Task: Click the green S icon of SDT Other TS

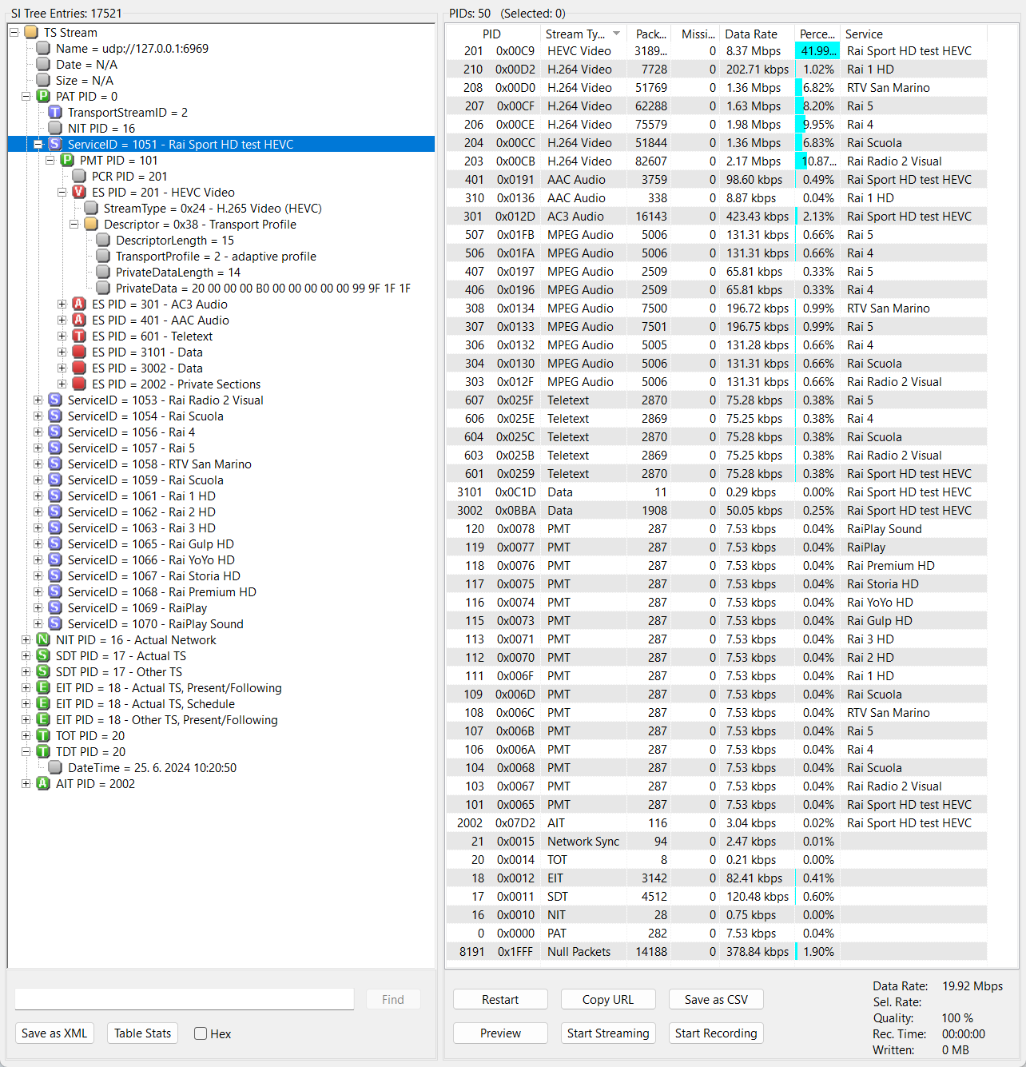Action: point(43,672)
